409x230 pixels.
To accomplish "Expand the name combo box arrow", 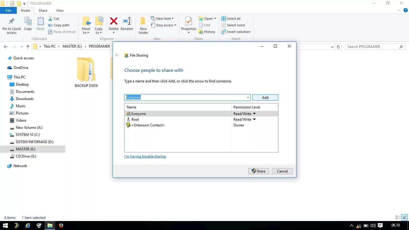I will pyautogui.click(x=248, y=97).
